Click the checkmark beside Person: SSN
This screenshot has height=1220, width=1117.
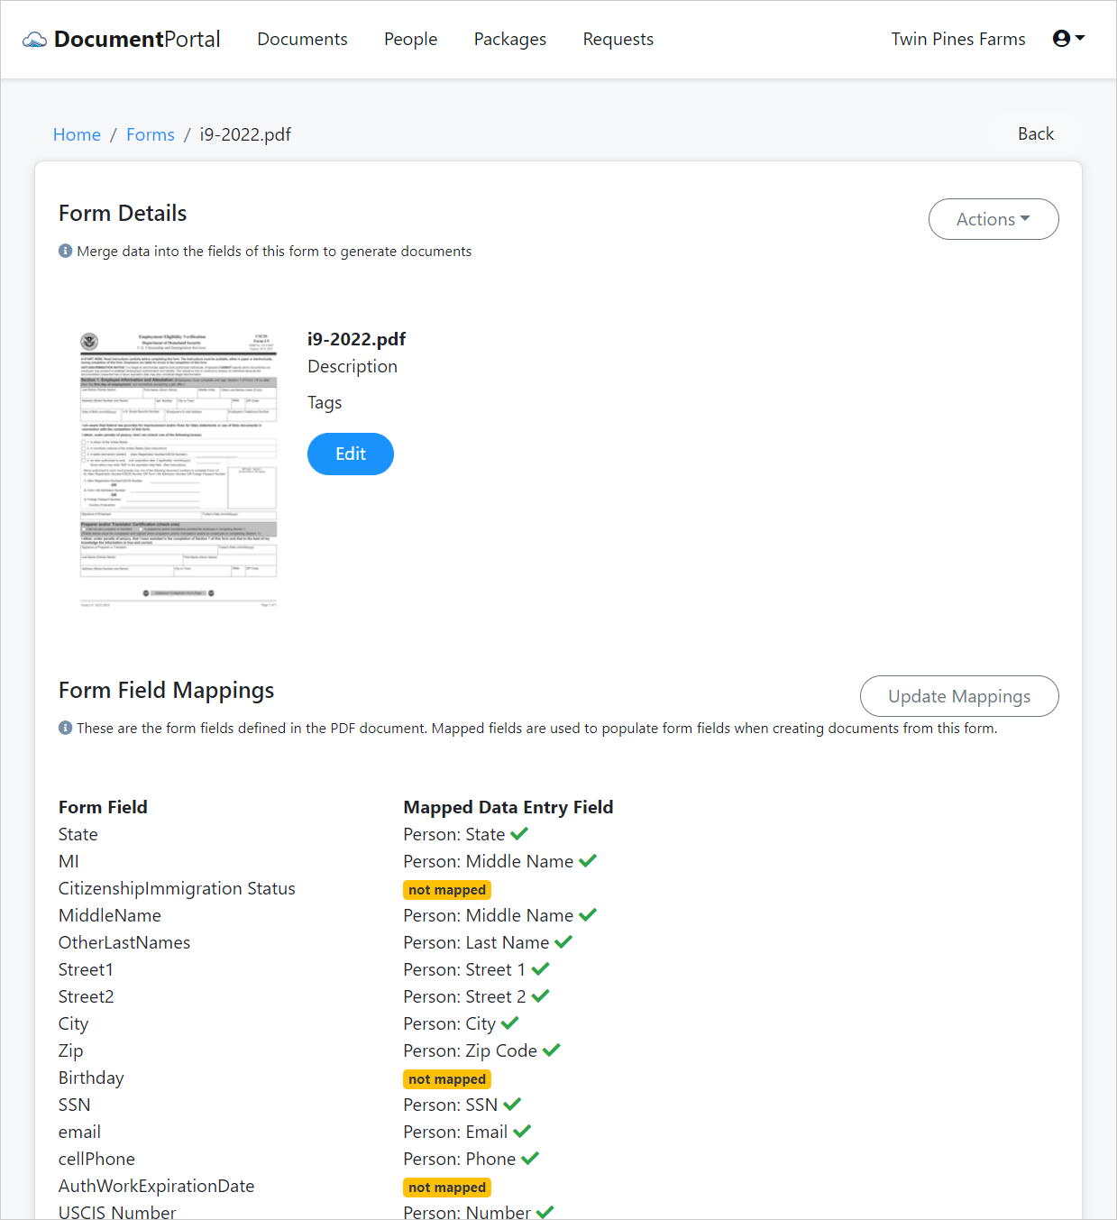pos(511,1104)
